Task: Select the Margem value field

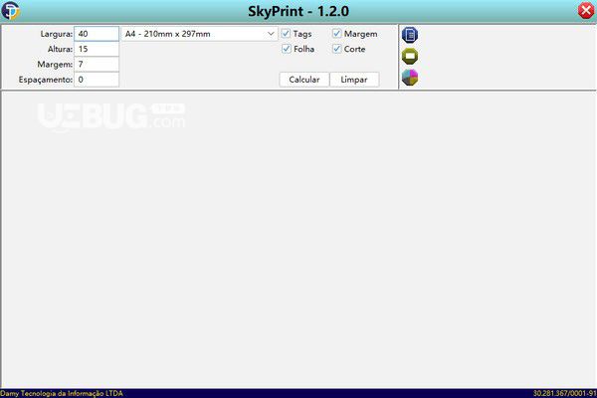Action: [97, 65]
